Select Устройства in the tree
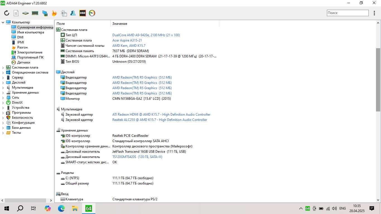Image resolution: width=381 pixels, height=214 pixels. (x=21, y=108)
